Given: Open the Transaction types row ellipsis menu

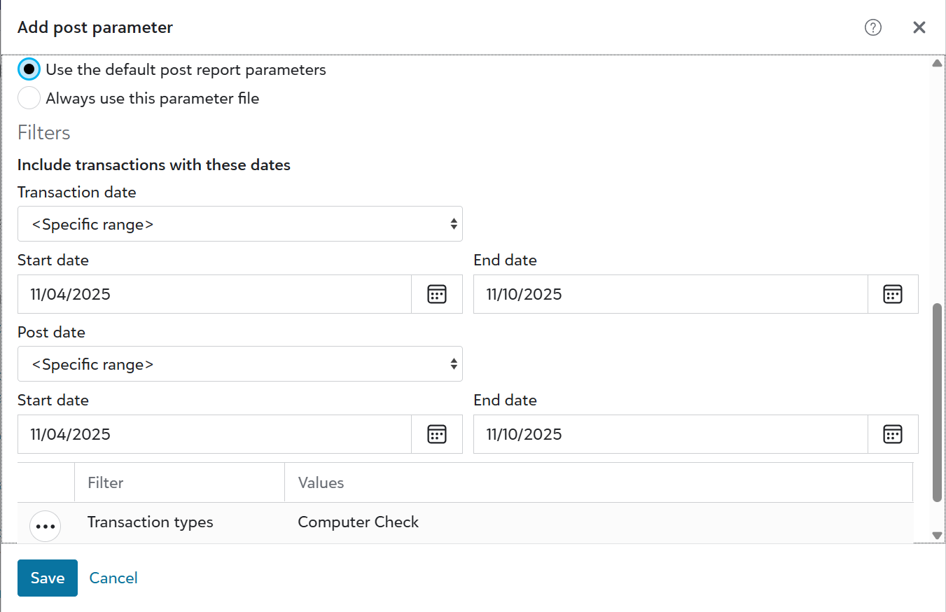Looking at the screenshot, I should click(46, 526).
